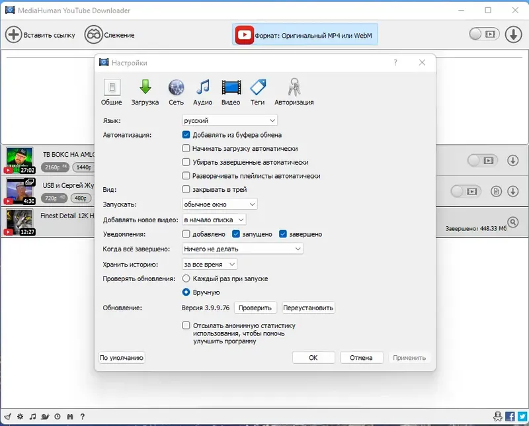Click the Вставить ссылку plus icon
This screenshot has height=426, width=529.
[13, 35]
